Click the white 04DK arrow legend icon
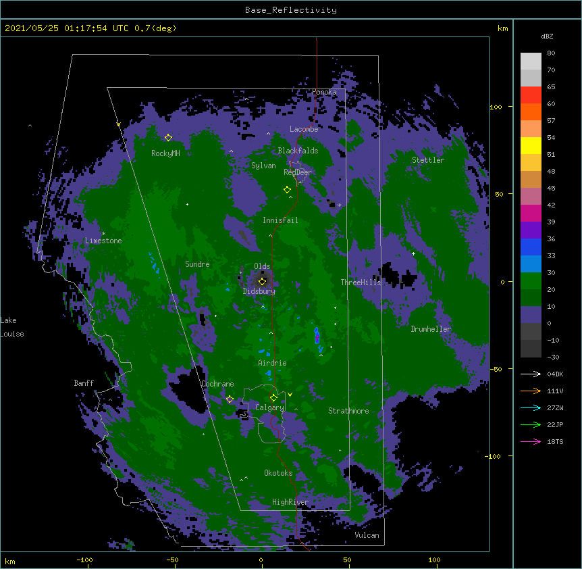This screenshot has height=569, width=582. click(x=531, y=374)
